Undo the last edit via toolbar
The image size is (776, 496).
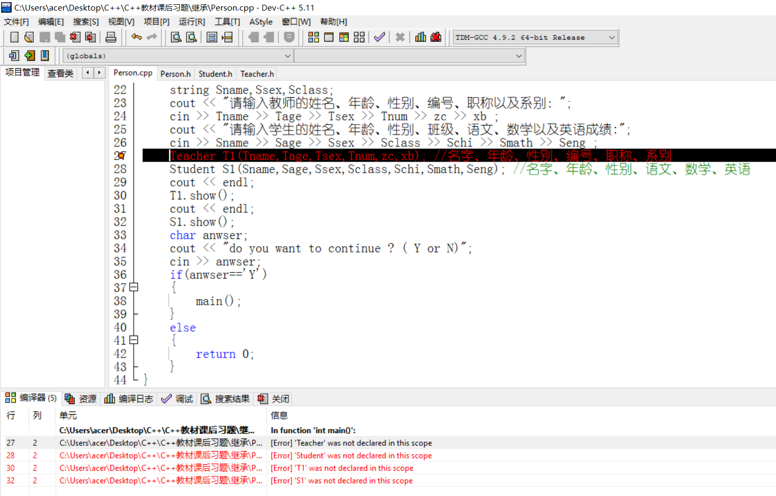click(137, 37)
